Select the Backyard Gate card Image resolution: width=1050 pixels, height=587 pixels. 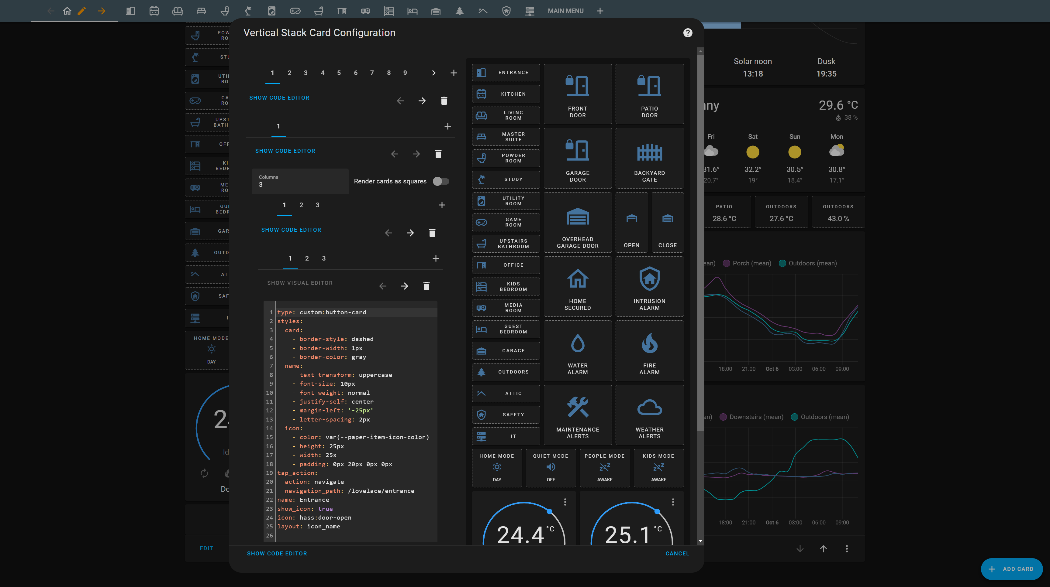point(649,158)
